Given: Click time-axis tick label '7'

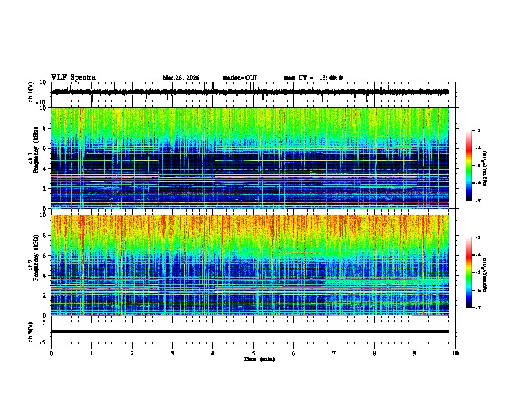Looking at the screenshot, I should [x=334, y=353].
